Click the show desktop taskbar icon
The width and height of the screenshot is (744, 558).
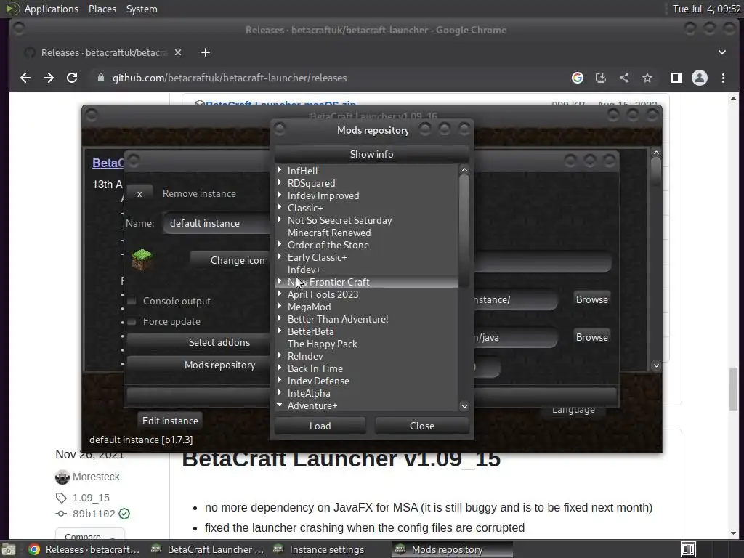pos(8,549)
